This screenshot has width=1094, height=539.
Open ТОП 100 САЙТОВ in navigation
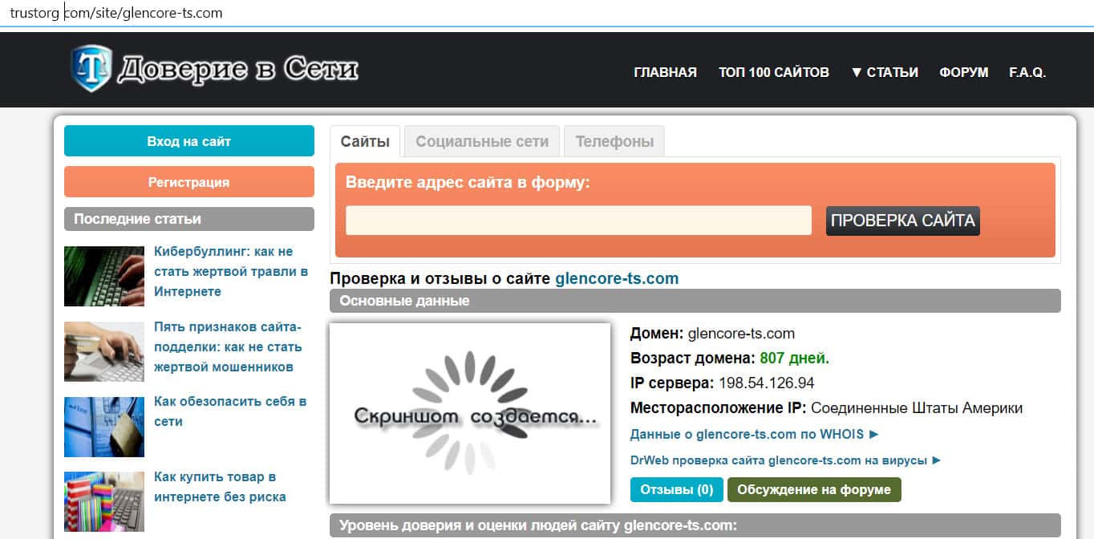coord(773,72)
